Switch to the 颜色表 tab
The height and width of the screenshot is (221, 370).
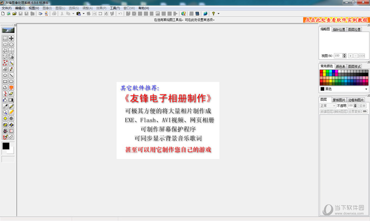click(340, 67)
